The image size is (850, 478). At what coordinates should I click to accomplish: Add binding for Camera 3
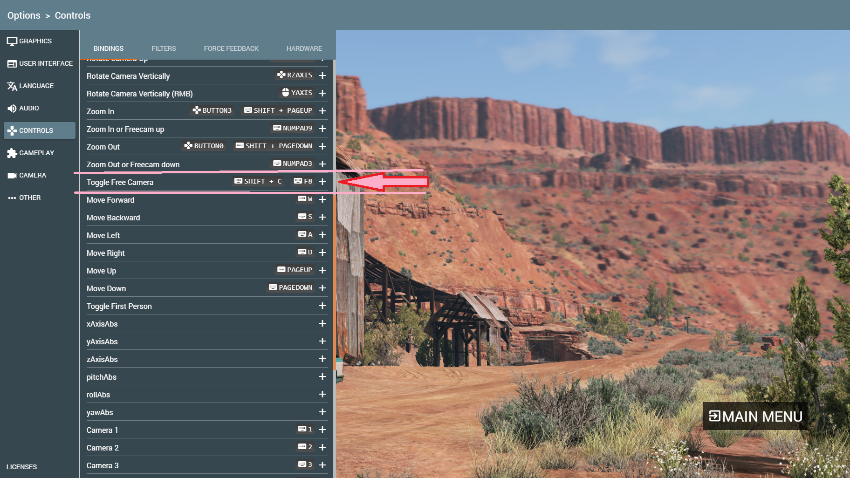[x=322, y=465]
